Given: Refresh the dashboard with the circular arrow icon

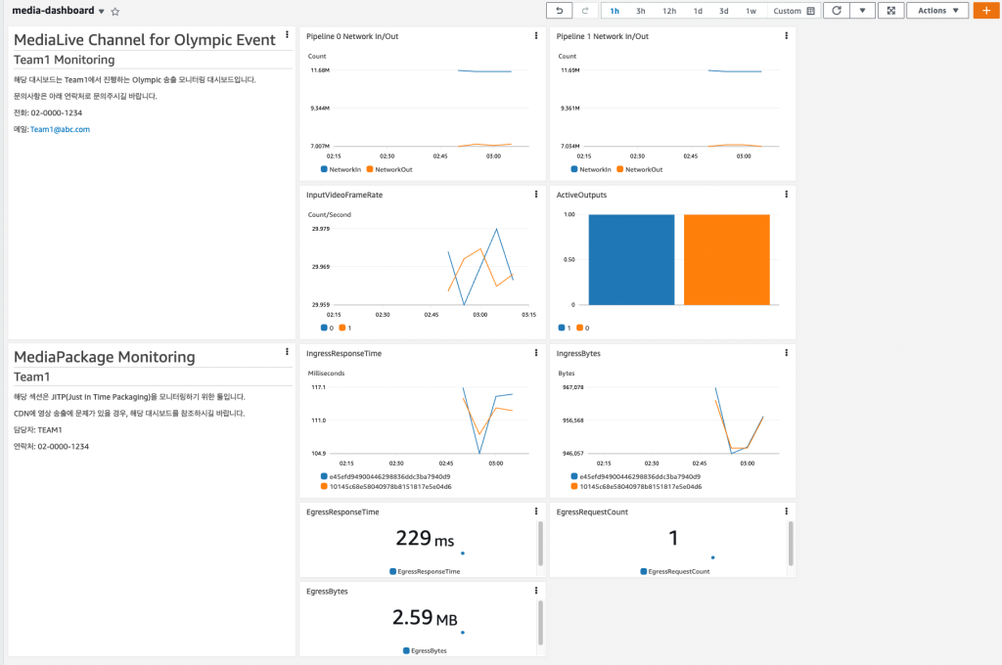Looking at the screenshot, I should click(x=838, y=10).
